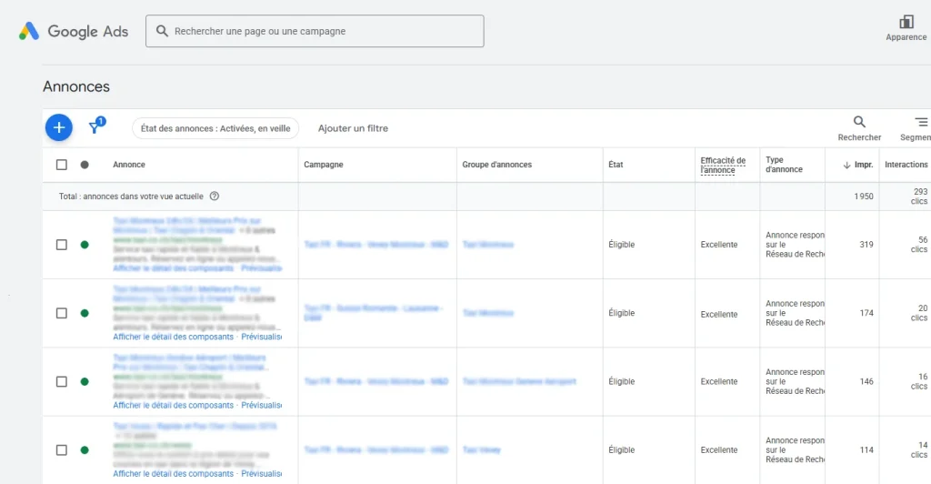This screenshot has height=484, width=931.
Task: Focus the 'Rechercher une page ou une campagne' field
Action: click(315, 31)
